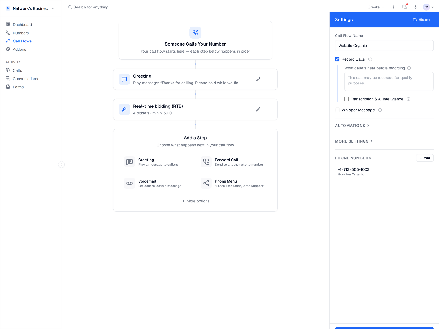Viewport: 439px width, 329px height.
Task: Open the Real-time bidding (RTB) step card
Action: pyautogui.click(x=195, y=109)
